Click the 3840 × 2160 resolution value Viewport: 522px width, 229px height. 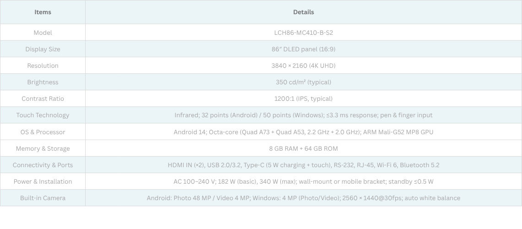303,65
